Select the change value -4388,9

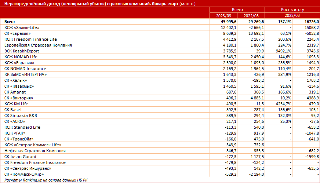[x=312, y=98]
